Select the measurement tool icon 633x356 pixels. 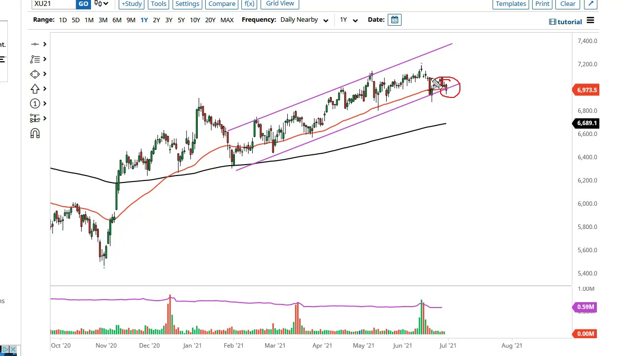[x=35, y=118]
